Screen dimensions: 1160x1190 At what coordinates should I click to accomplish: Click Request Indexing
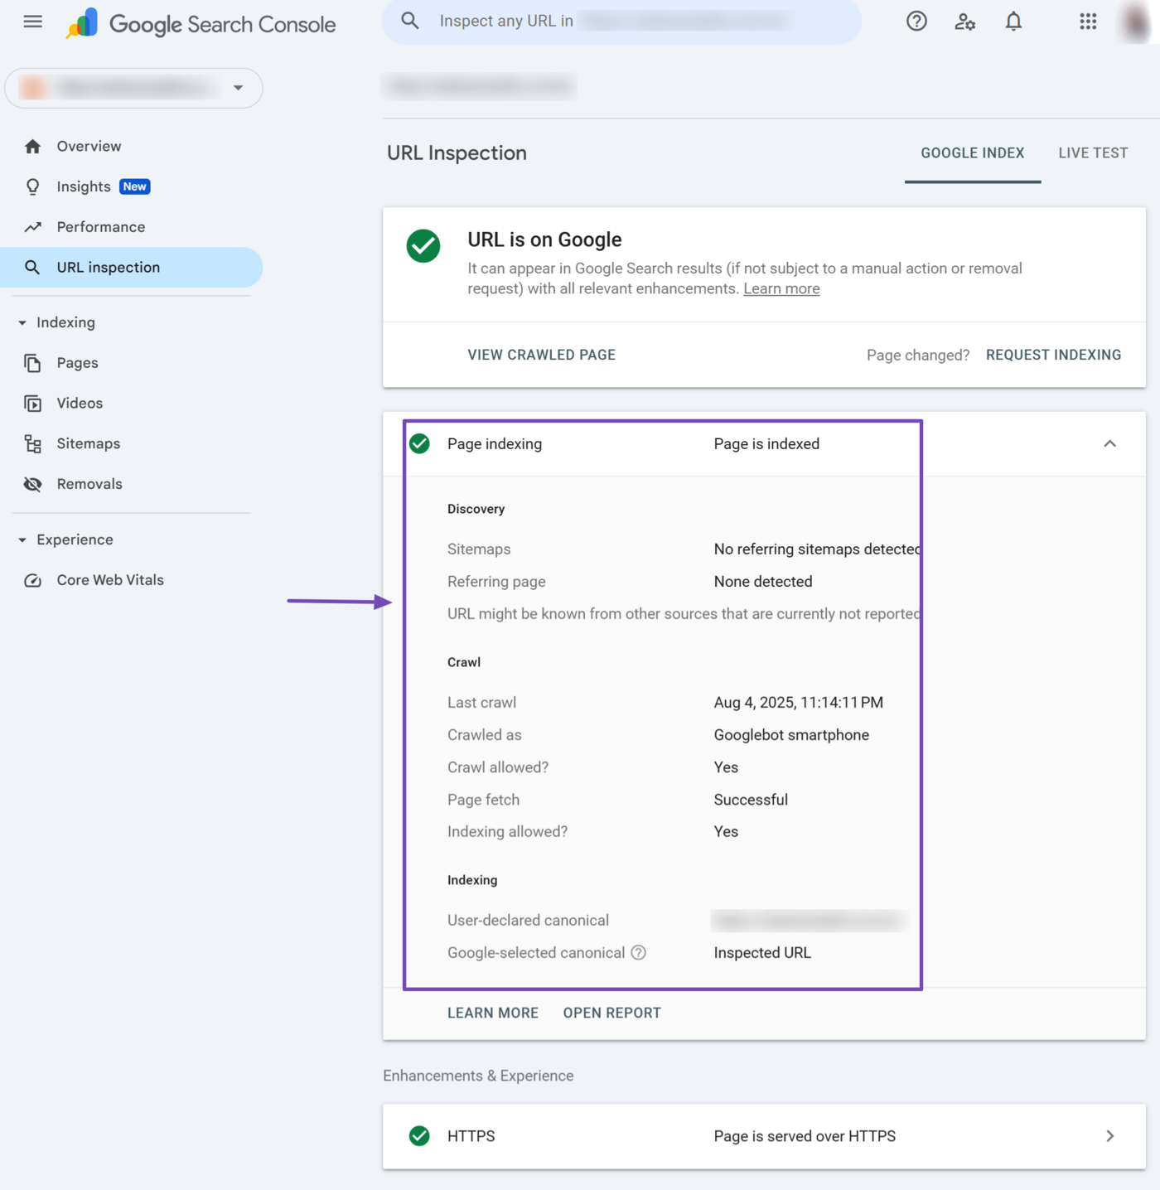click(x=1054, y=355)
